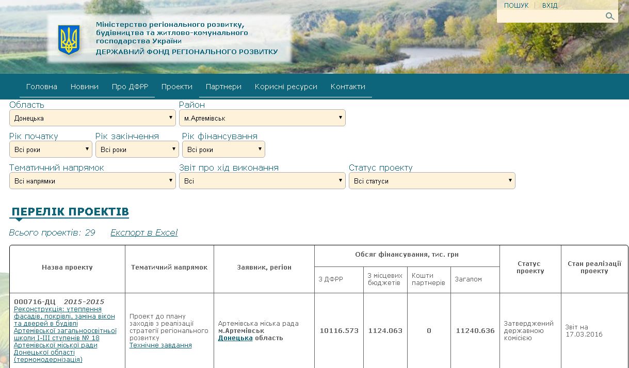
Task: Click the Ukraine coat of arms logo
Action: (x=69, y=40)
